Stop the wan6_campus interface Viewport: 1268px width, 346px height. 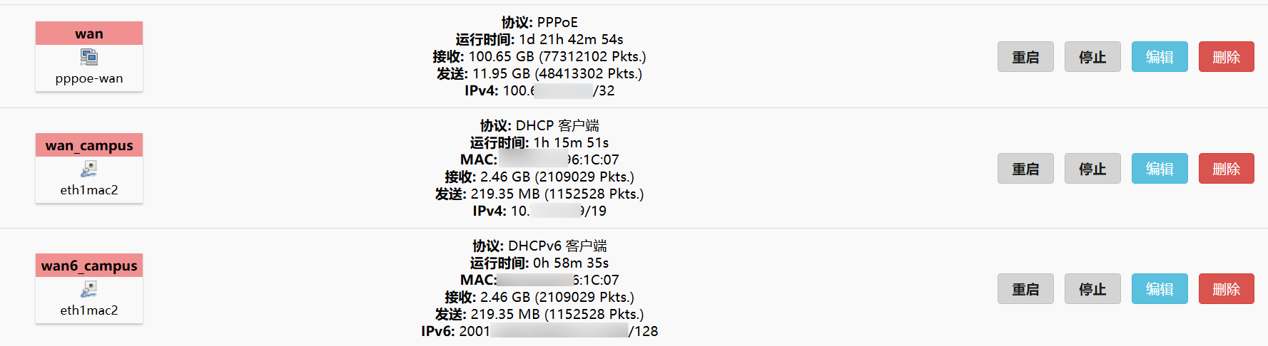pyautogui.click(x=1092, y=289)
